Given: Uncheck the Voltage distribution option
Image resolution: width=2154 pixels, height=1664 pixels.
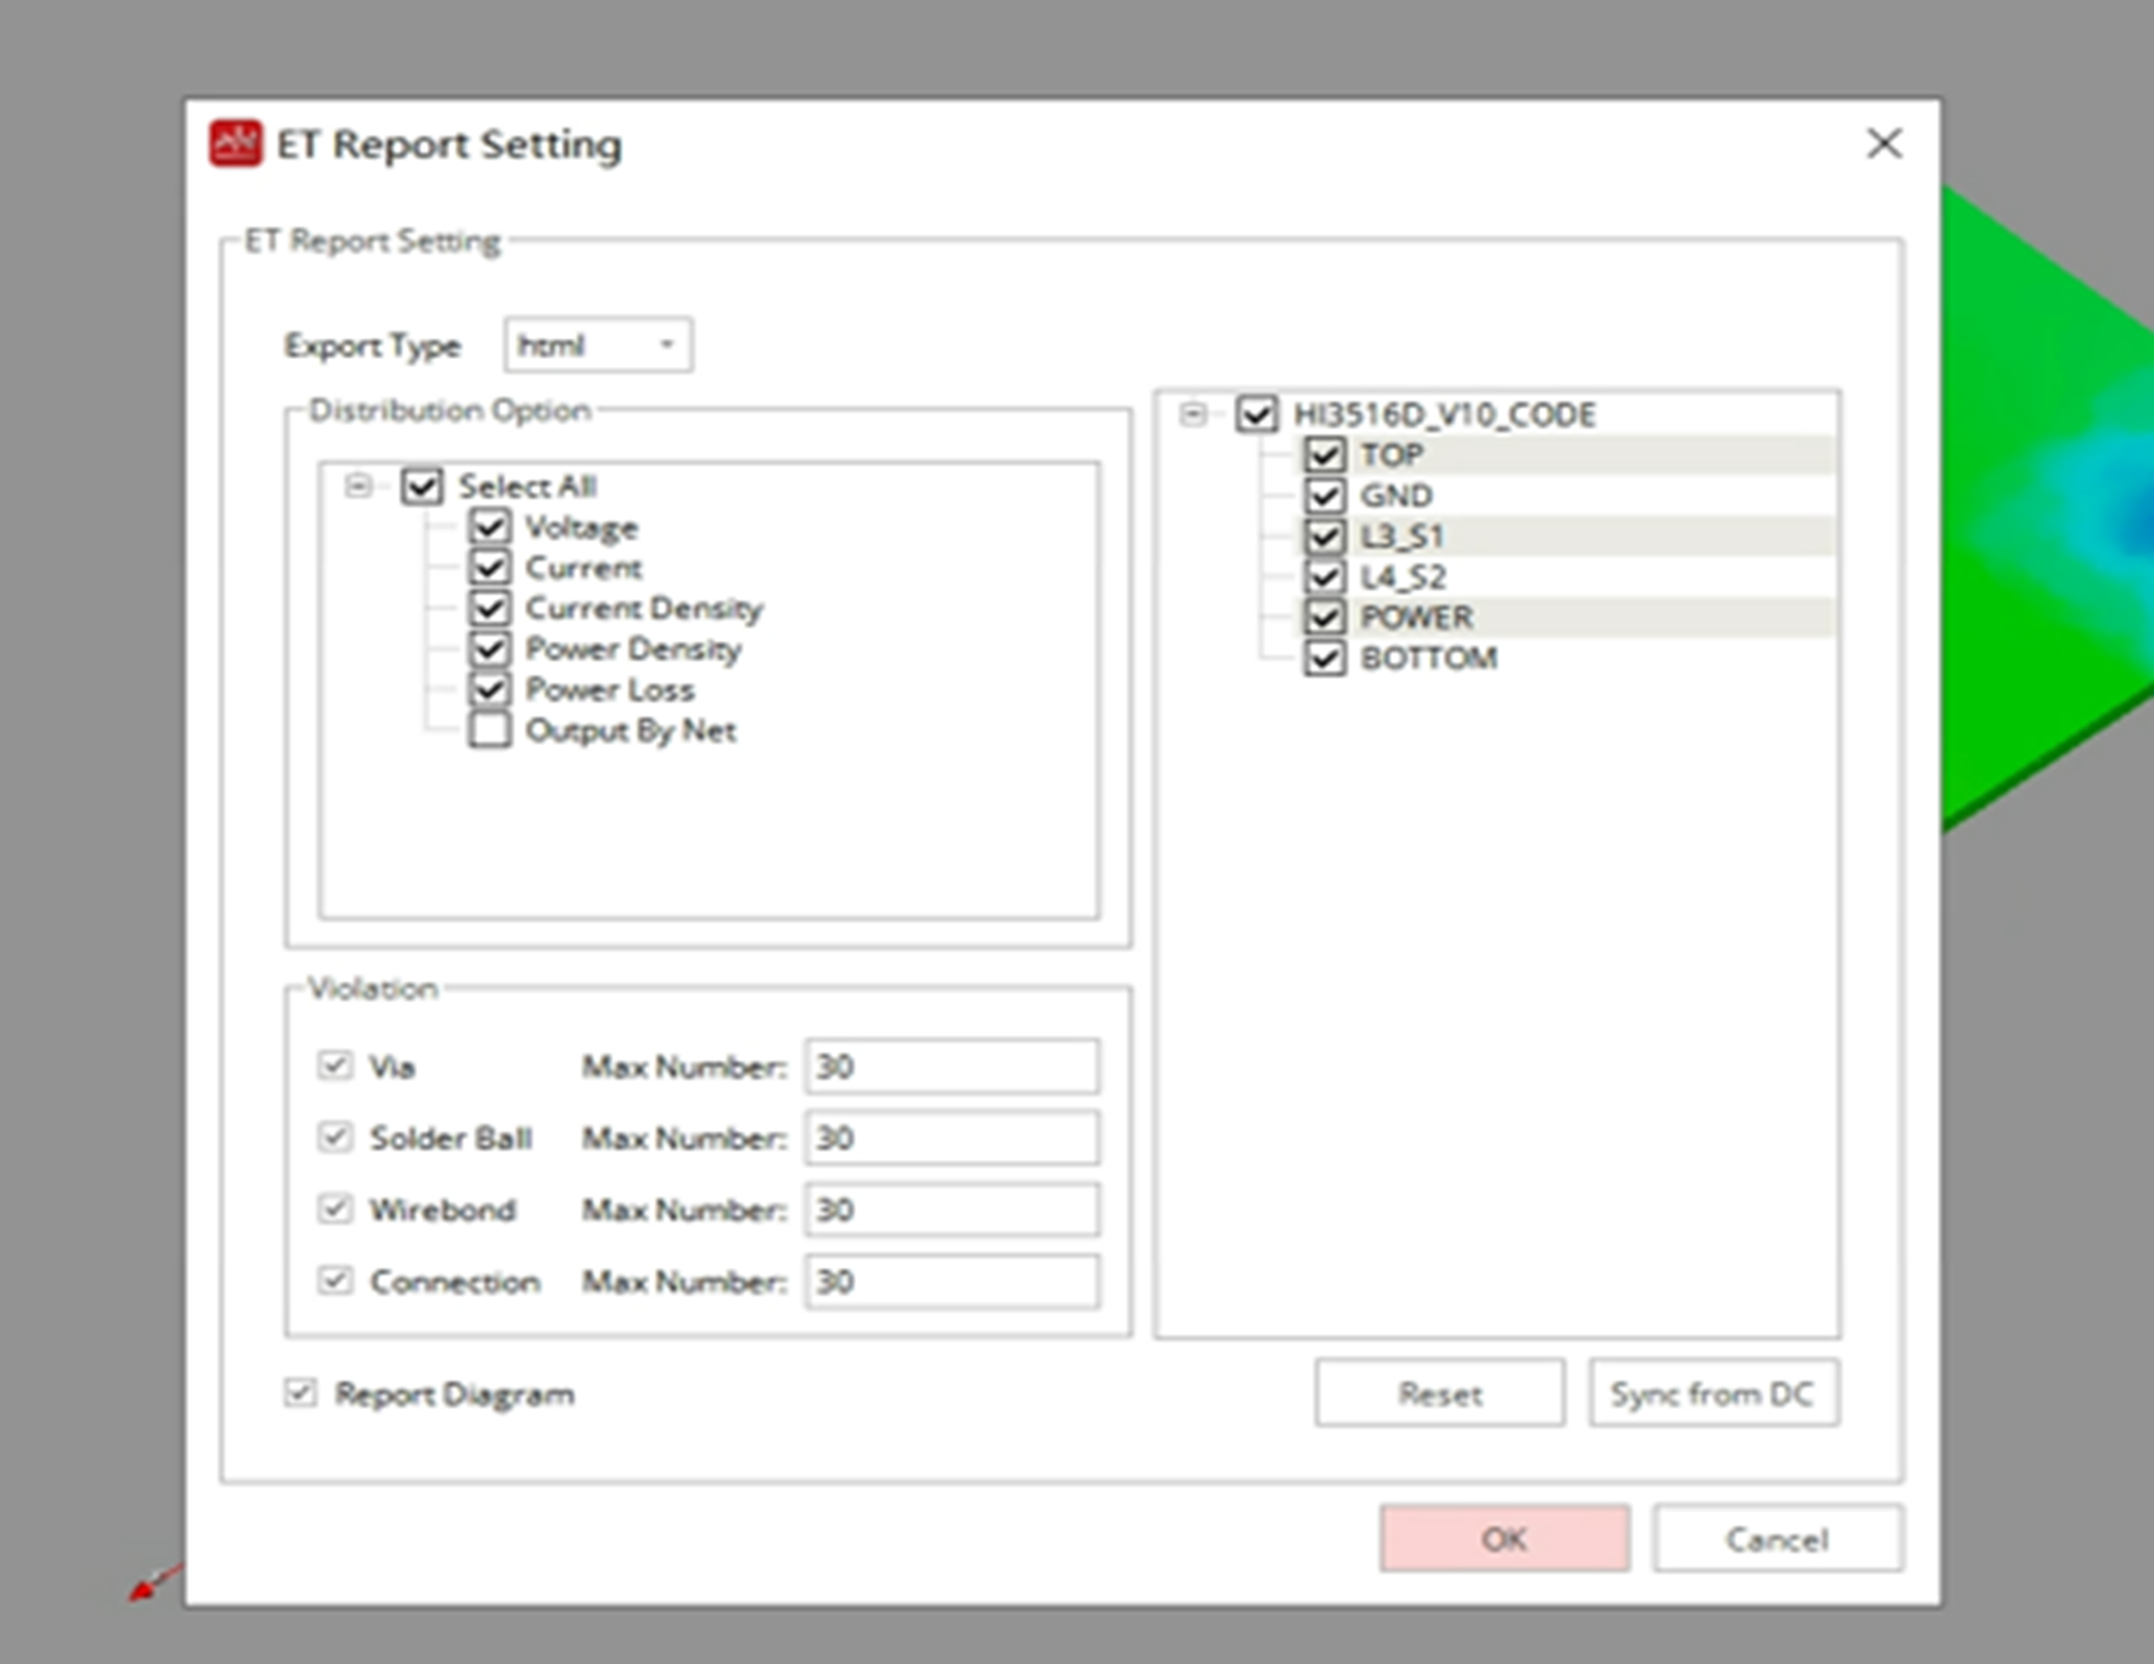Looking at the screenshot, I should click(490, 526).
